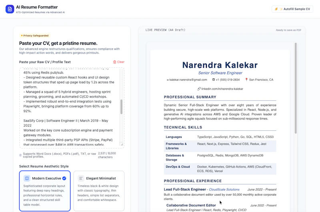Select the Elegant Minimalist style card
This screenshot has height=212, width=320.
click(x=99, y=191)
